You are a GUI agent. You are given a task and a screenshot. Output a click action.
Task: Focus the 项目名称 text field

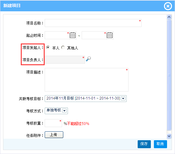(93, 23)
